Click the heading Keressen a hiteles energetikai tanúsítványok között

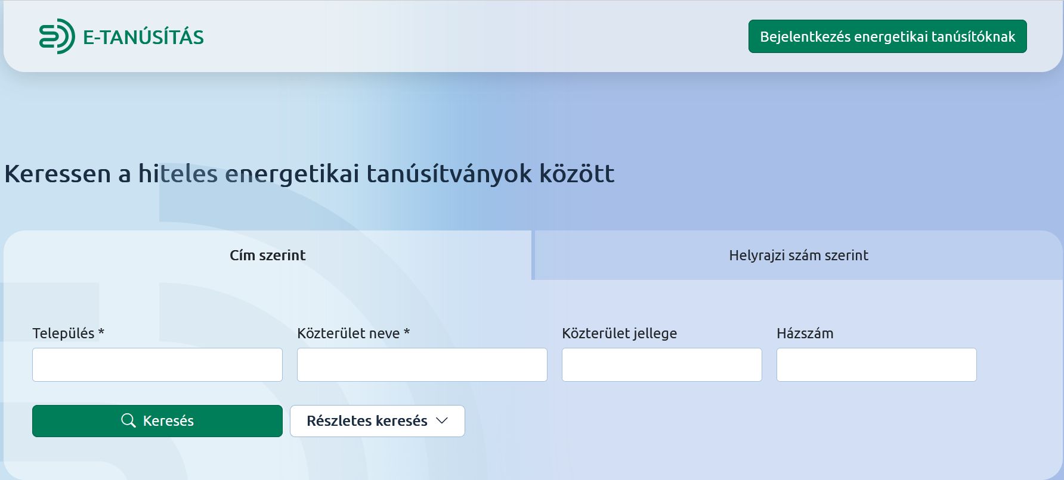[309, 174]
